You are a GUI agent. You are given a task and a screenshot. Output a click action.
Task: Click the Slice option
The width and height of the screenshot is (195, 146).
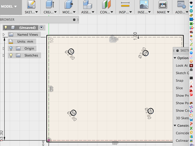[x=179, y=88]
